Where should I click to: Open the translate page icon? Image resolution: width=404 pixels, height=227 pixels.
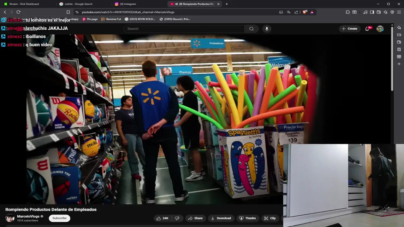click(x=288, y=12)
